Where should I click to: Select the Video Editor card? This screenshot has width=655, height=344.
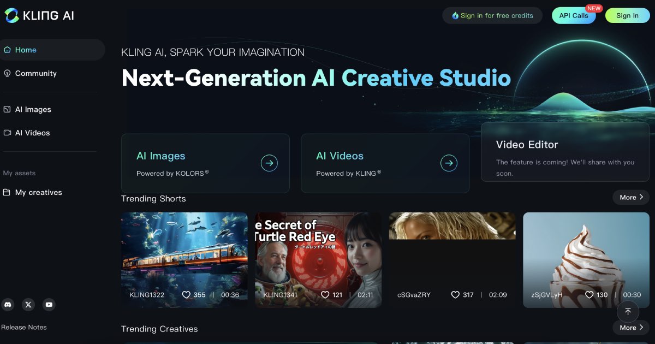coord(565,152)
